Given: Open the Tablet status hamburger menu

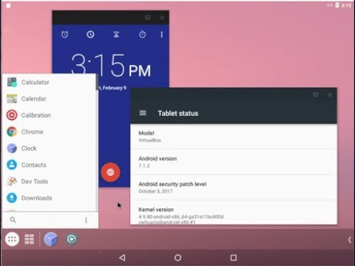Looking at the screenshot, I should click(x=143, y=113).
